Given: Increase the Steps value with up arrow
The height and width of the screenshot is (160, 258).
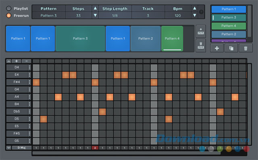Looking at the screenshot, I should 95,8.
